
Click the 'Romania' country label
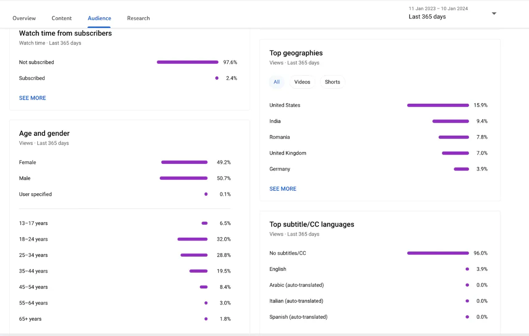280,137
